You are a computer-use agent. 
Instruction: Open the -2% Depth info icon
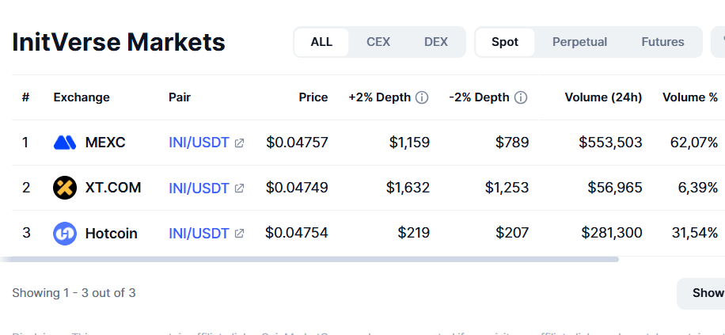tap(521, 97)
